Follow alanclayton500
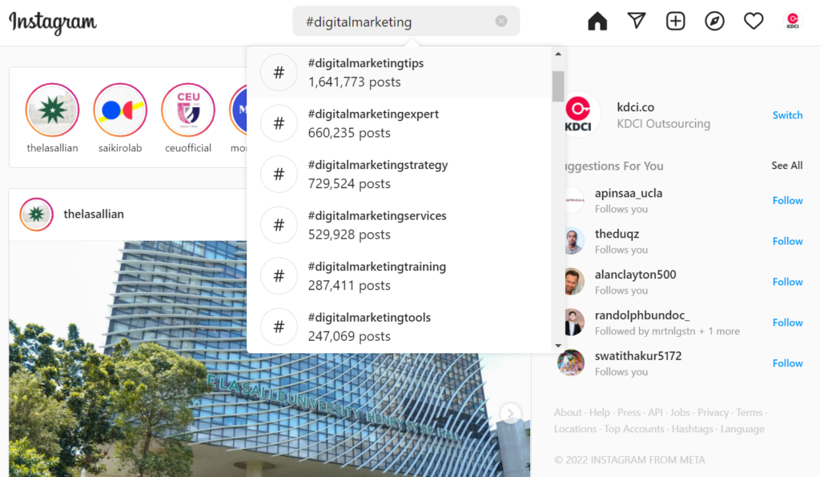The width and height of the screenshot is (820, 477). pos(788,283)
